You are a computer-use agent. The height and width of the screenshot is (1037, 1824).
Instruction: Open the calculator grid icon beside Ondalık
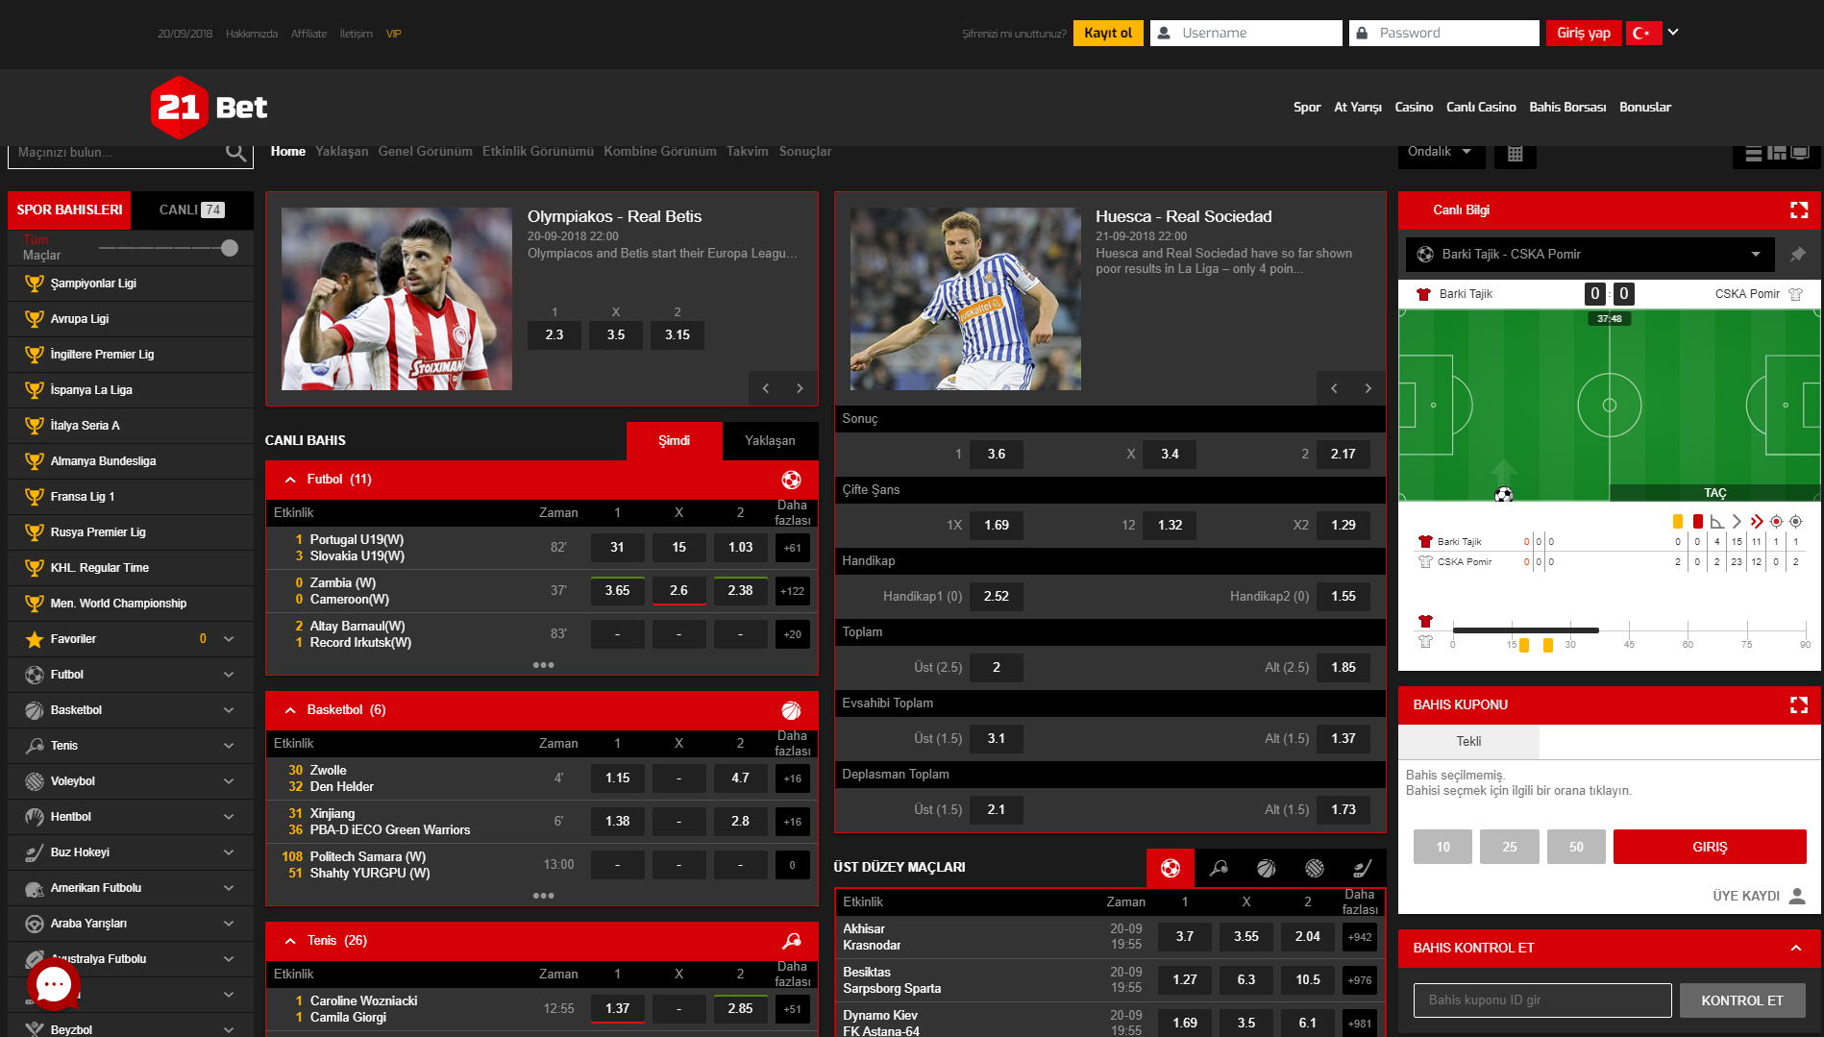click(x=1515, y=154)
